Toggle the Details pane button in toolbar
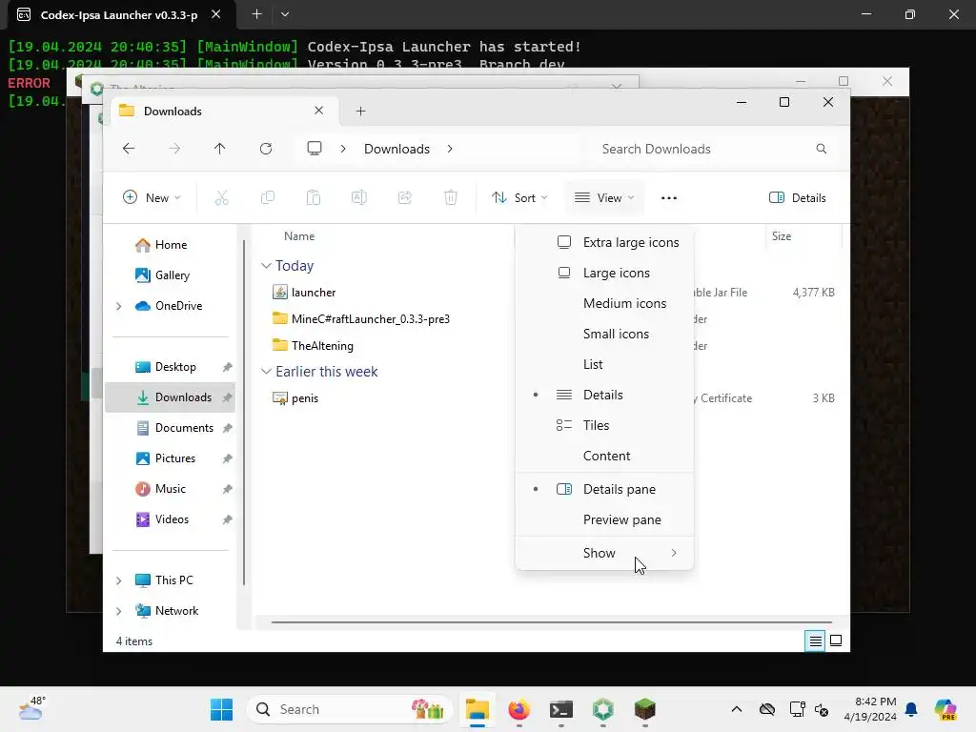976x732 pixels. (x=798, y=198)
